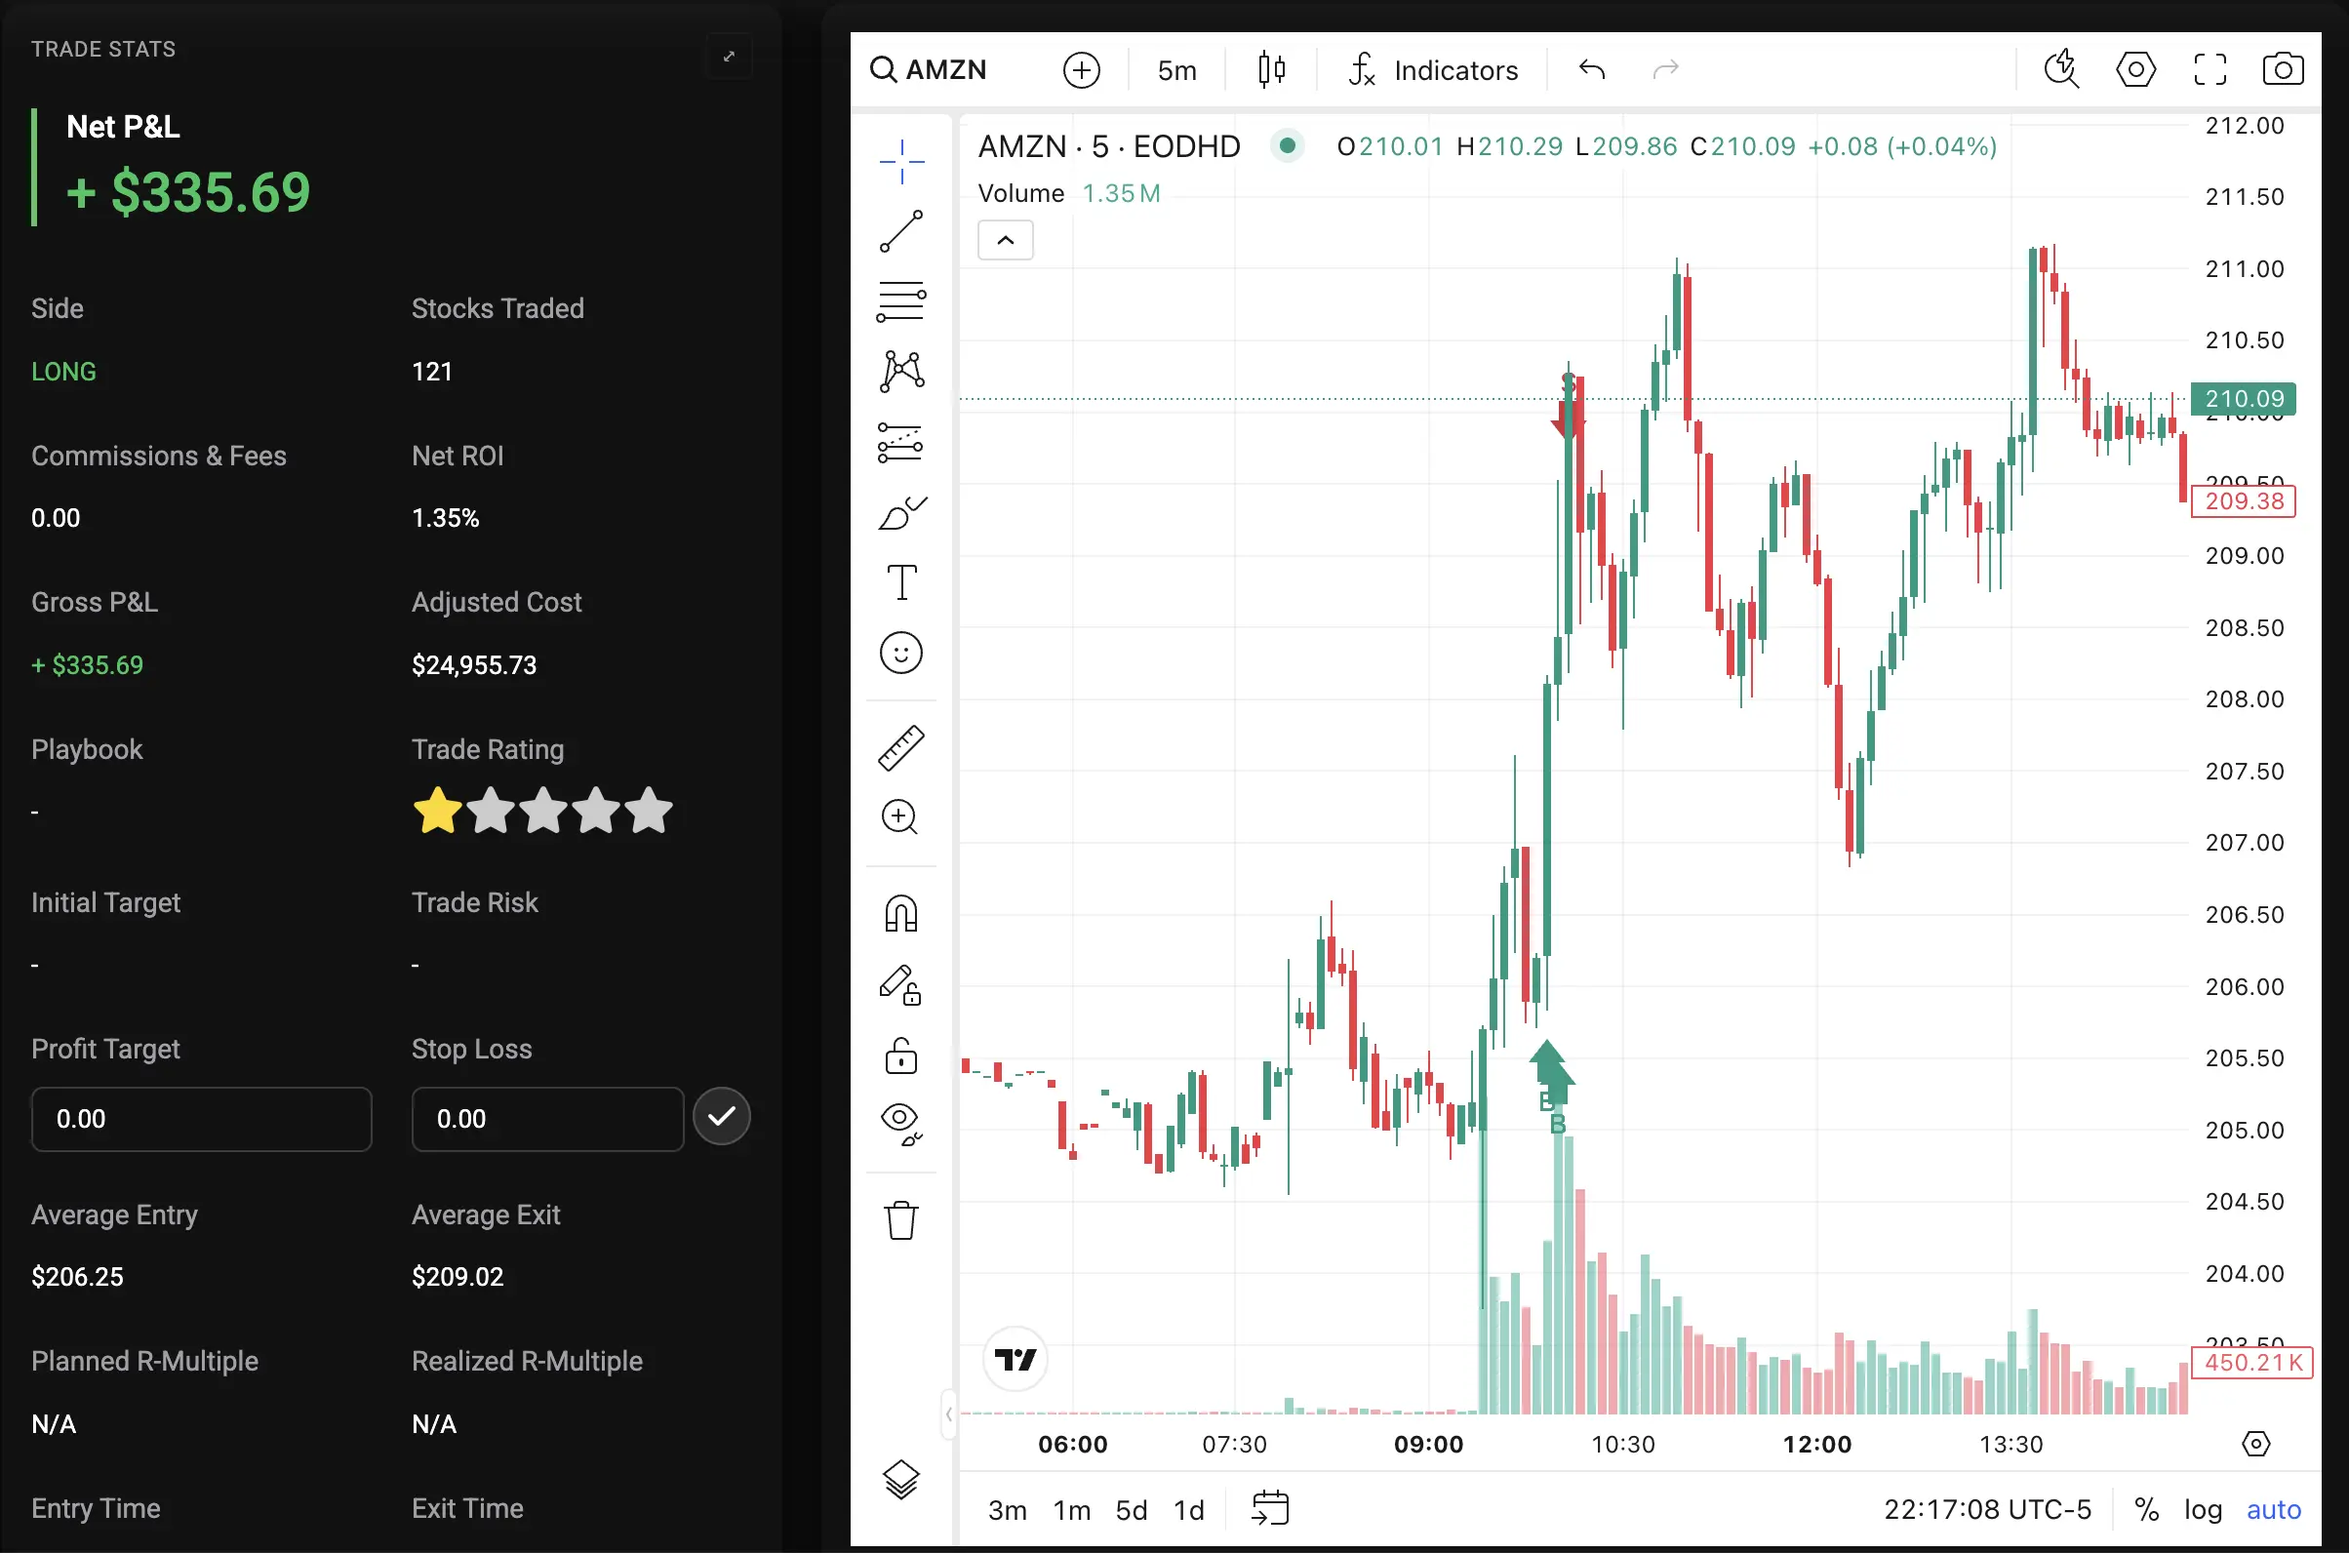Set the trade rating to three stars

tap(542, 810)
